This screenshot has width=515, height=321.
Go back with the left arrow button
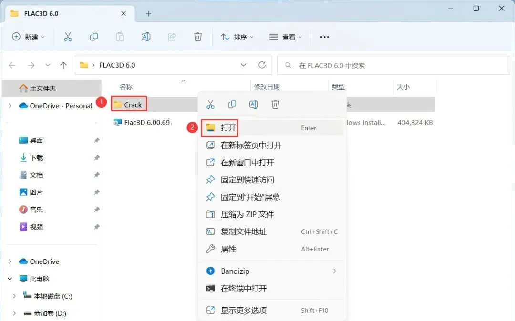[12, 65]
